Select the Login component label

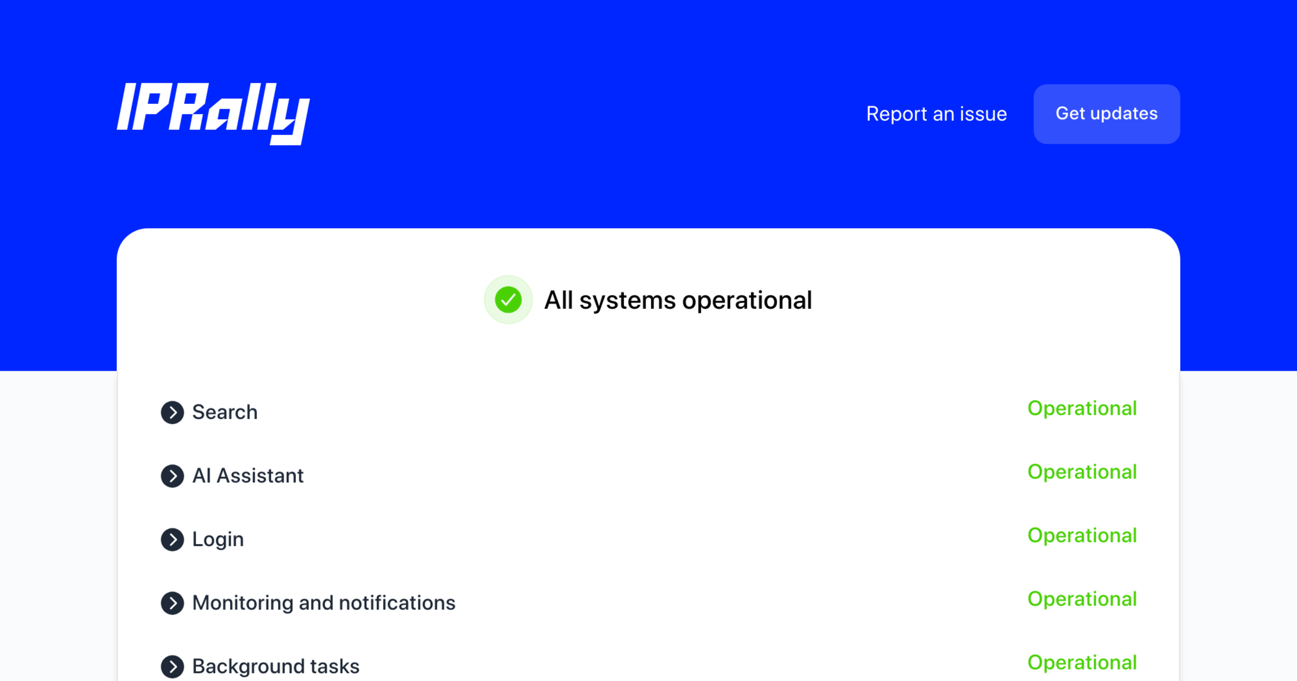pyautogui.click(x=218, y=539)
